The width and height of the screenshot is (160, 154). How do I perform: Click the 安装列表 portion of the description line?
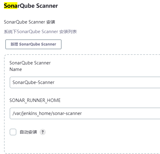click(x=68, y=32)
